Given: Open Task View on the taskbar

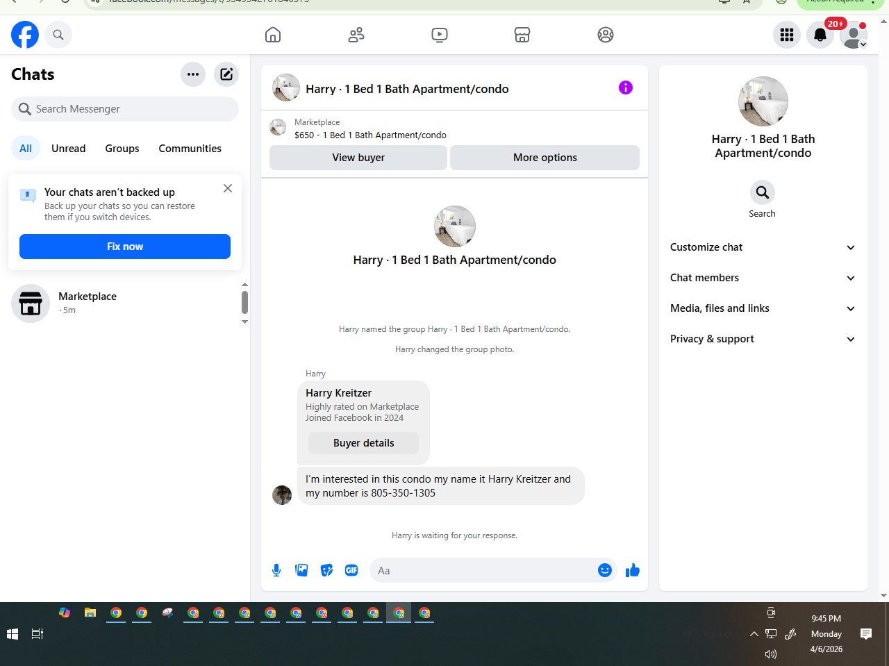Looking at the screenshot, I should coord(38,634).
